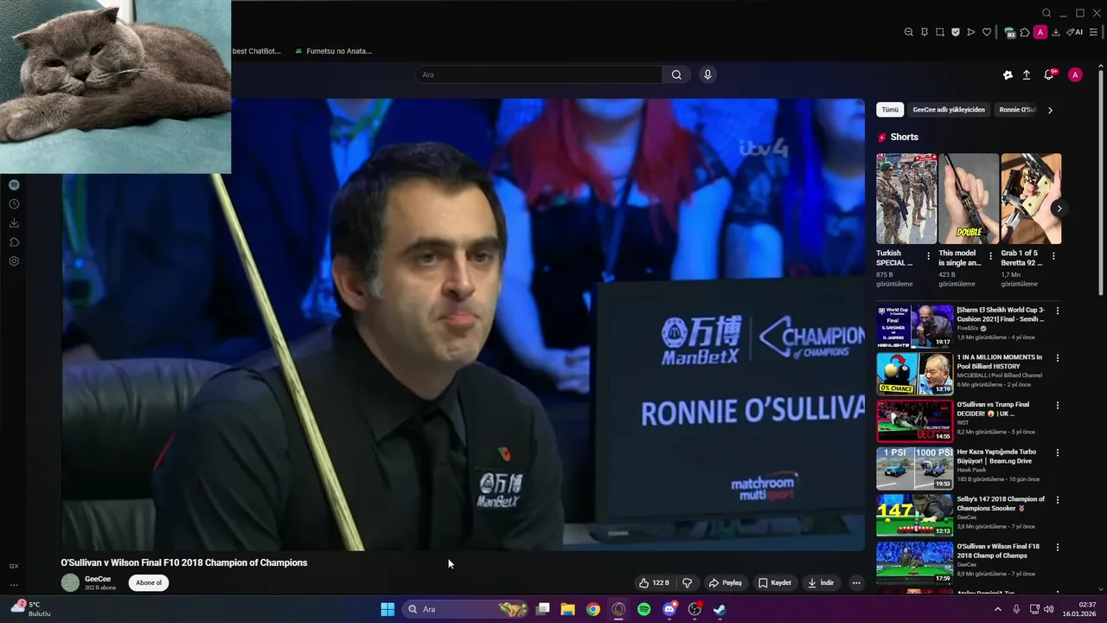Switch to the best ChatBot tab
1107x623 pixels.
tap(256, 51)
